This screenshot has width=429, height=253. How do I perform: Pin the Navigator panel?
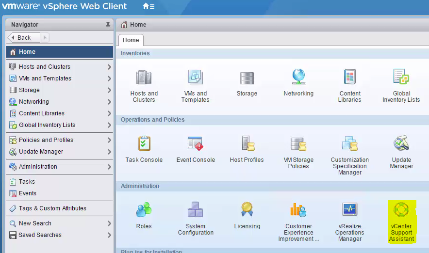pyautogui.click(x=108, y=25)
